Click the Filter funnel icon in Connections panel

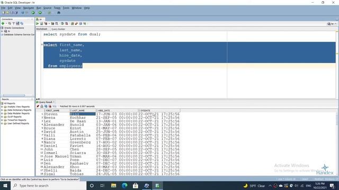click(14, 23)
